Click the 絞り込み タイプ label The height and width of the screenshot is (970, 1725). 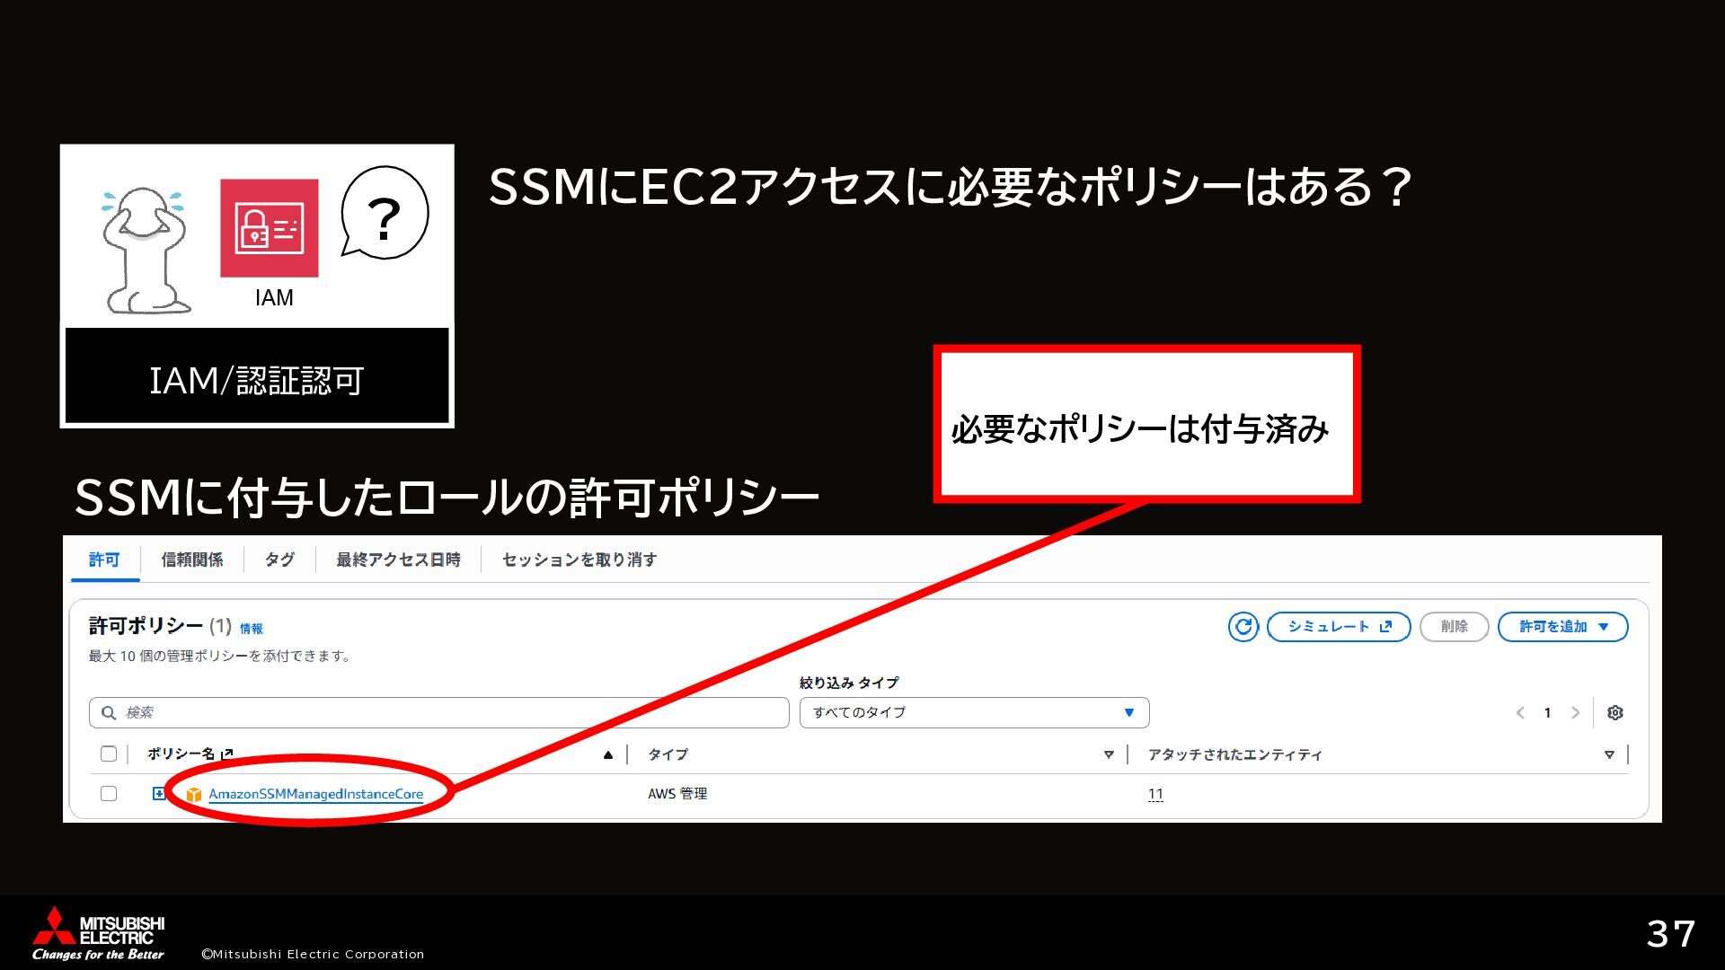point(849,683)
